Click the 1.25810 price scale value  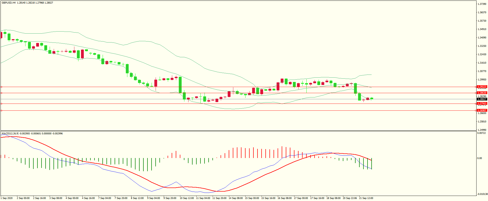point(482,122)
